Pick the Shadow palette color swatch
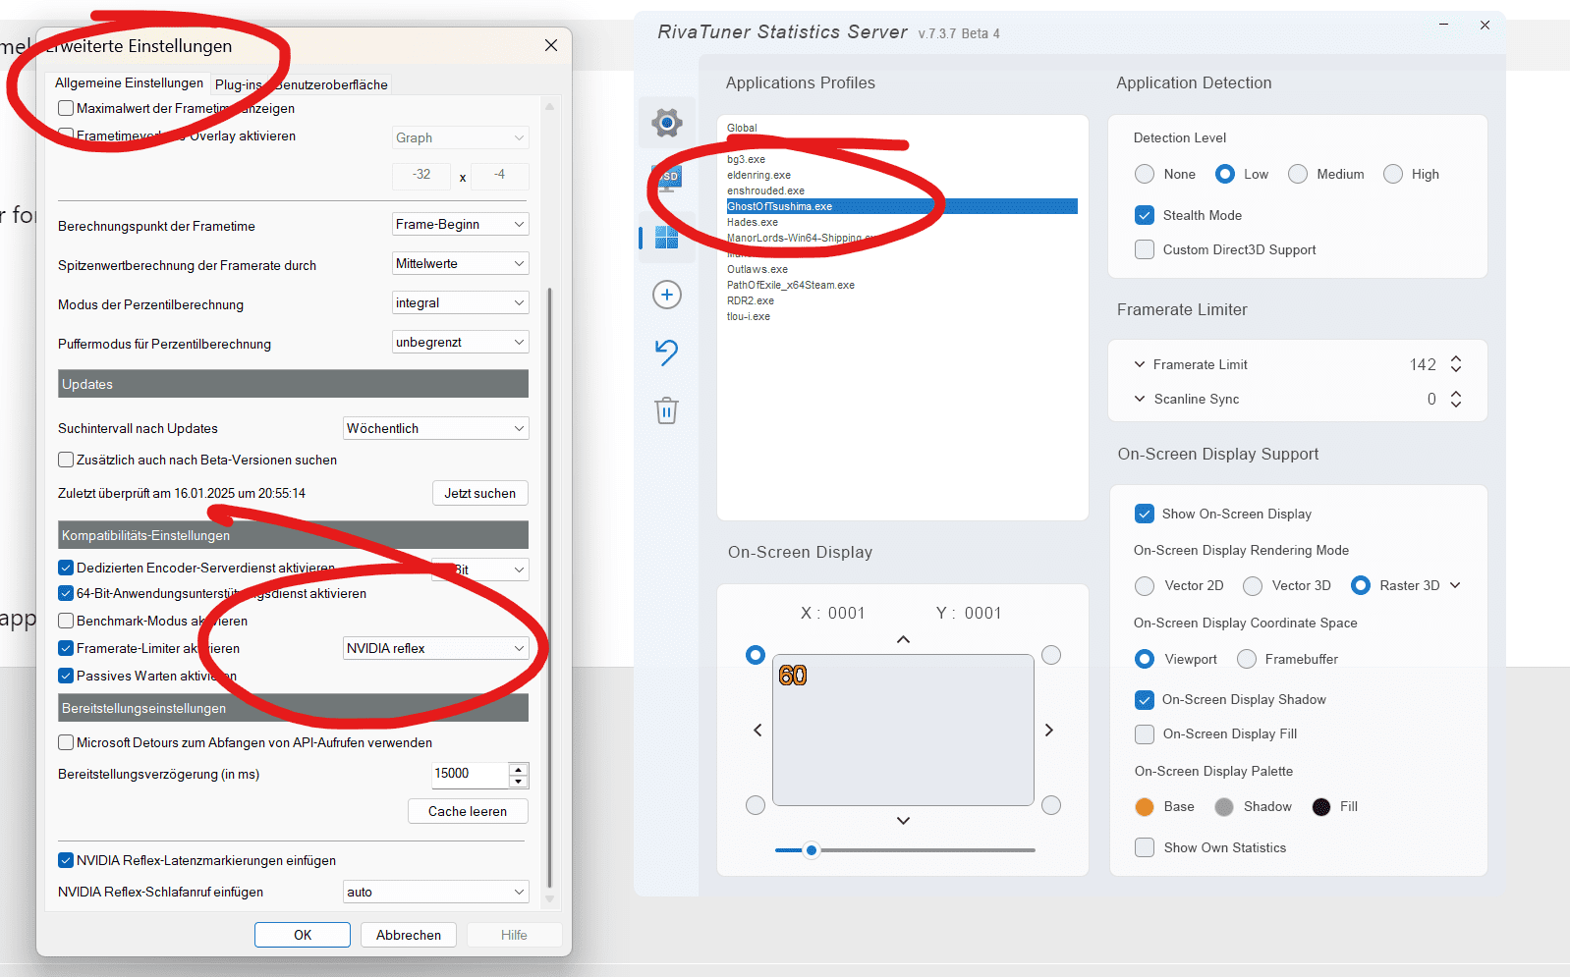The height and width of the screenshot is (977, 1570). pos(1224,807)
